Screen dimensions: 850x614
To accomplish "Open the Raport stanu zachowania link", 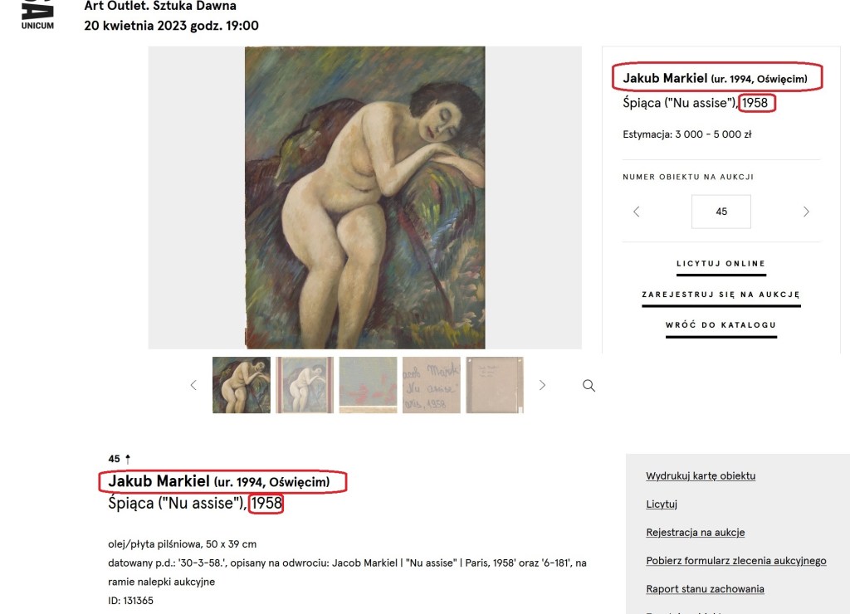I will pyautogui.click(x=705, y=588).
